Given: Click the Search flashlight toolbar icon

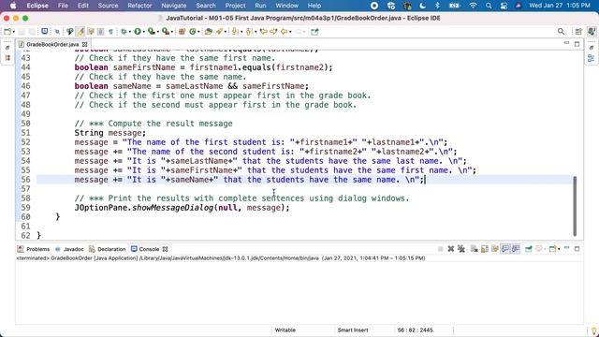Looking at the screenshot, I should tap(219, 32).
